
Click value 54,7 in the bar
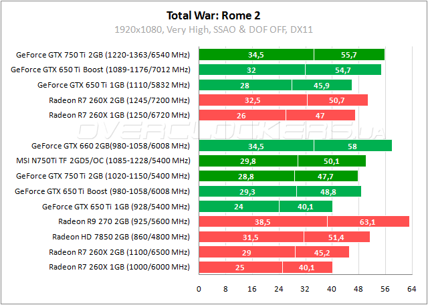343,70
